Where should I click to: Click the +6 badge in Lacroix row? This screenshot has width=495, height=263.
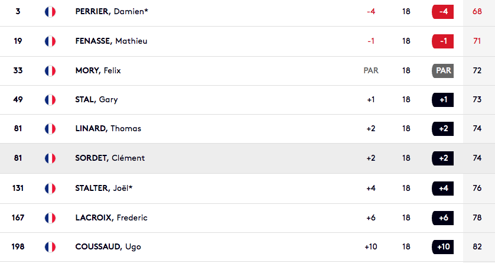tap(442, 218)
